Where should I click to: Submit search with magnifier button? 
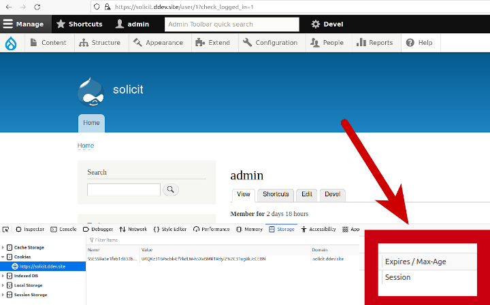[171, 190]
